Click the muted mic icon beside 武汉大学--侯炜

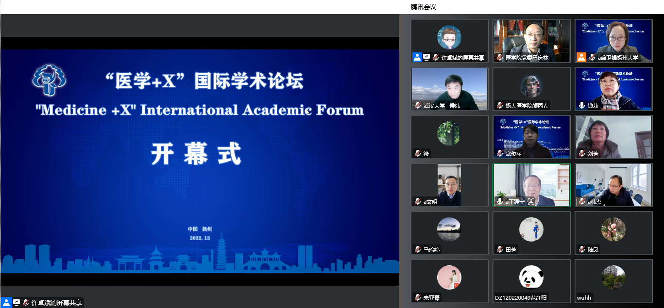[x=417, y=105]
